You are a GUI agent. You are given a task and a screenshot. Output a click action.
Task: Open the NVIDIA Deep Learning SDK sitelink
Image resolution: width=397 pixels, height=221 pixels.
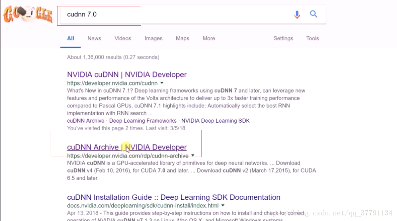click(215, 121)
